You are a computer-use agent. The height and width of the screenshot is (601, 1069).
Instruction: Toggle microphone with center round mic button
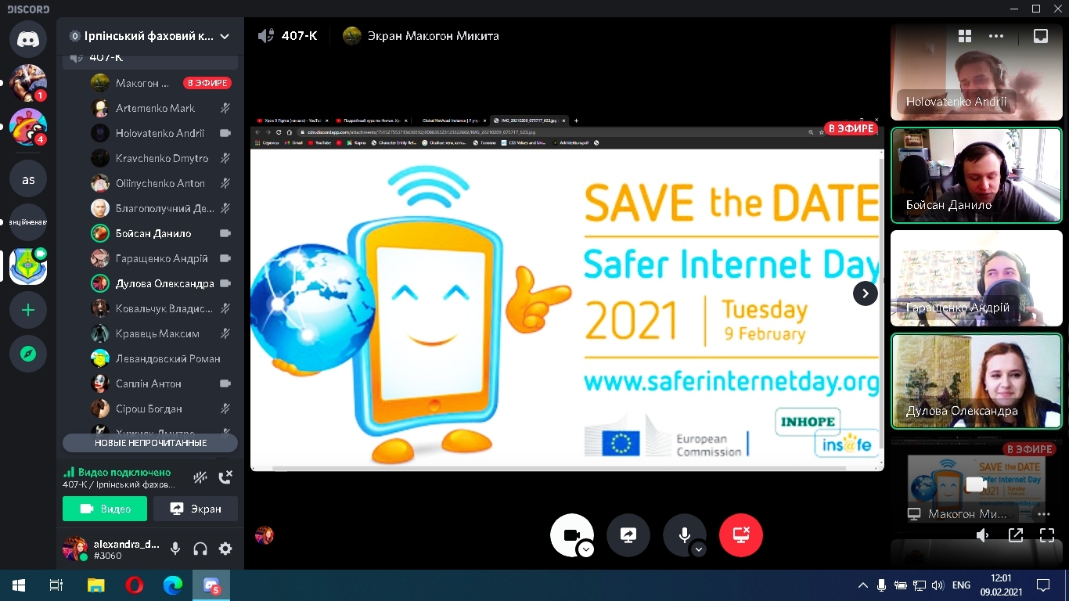pyautogui.click(x=684, y=535)
